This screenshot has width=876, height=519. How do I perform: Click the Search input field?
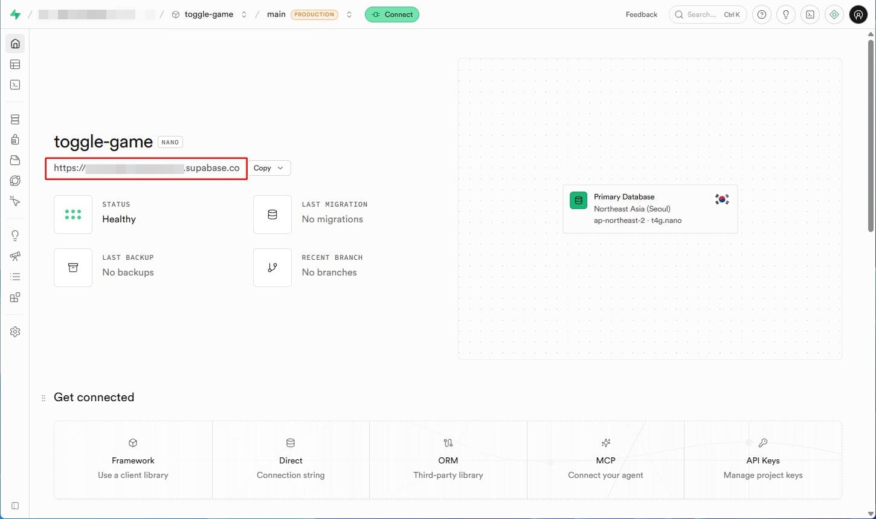tap(707, 15)
